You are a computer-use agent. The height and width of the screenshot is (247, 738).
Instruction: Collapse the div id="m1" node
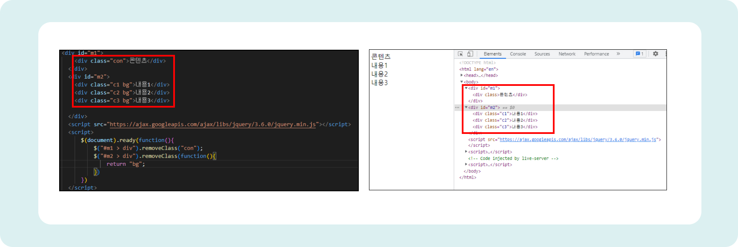point(466,88)
